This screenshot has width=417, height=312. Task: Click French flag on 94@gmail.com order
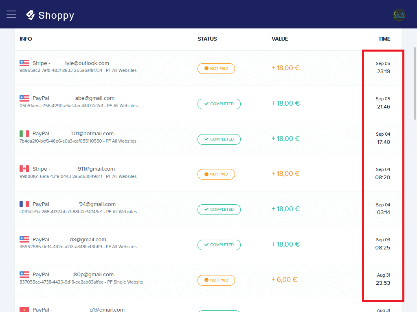[x=24, y=204]
